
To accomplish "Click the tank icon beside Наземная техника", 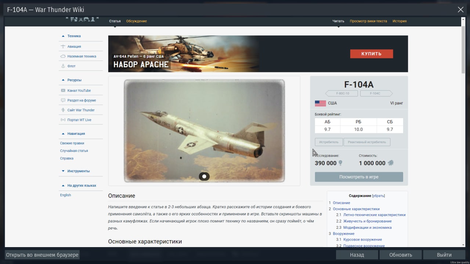I will click(63, 56).
